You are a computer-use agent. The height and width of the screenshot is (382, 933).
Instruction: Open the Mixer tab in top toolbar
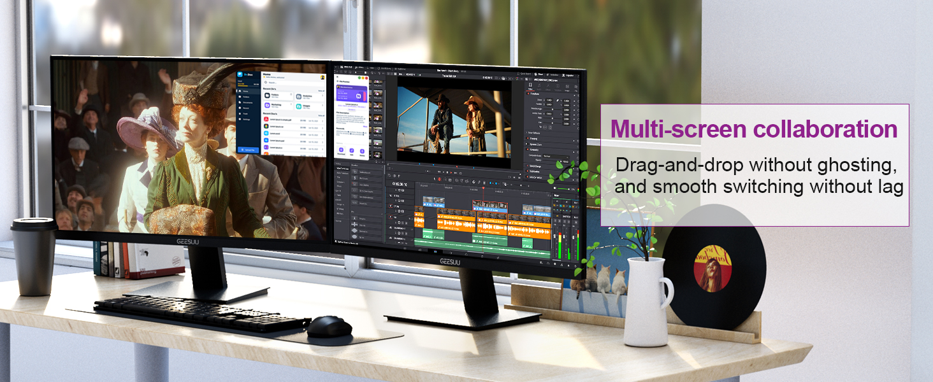(539, 74)
